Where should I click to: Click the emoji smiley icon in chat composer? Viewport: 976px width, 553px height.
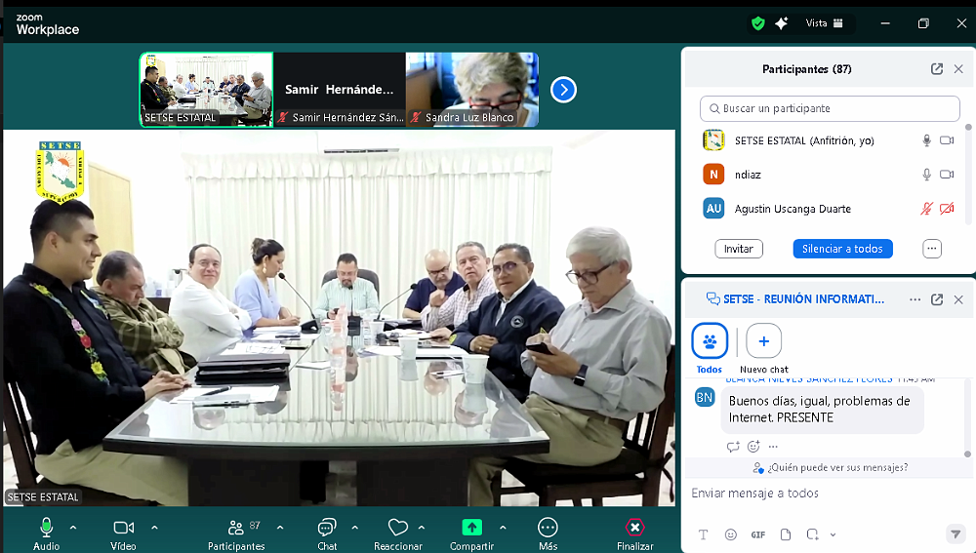coord(730,534)
